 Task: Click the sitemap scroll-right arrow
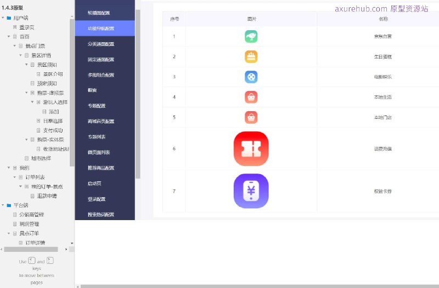pos(66,249)
